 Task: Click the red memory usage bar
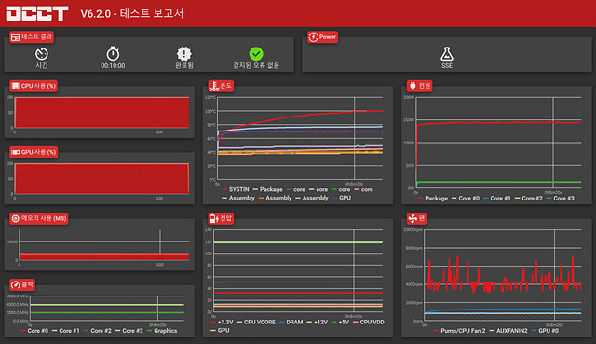point(103,256)
